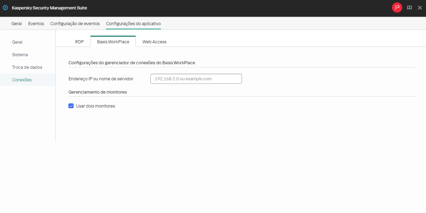Open the Geral section in top navigation
Viewport: 426px width, 213px height.
point(16,23)
